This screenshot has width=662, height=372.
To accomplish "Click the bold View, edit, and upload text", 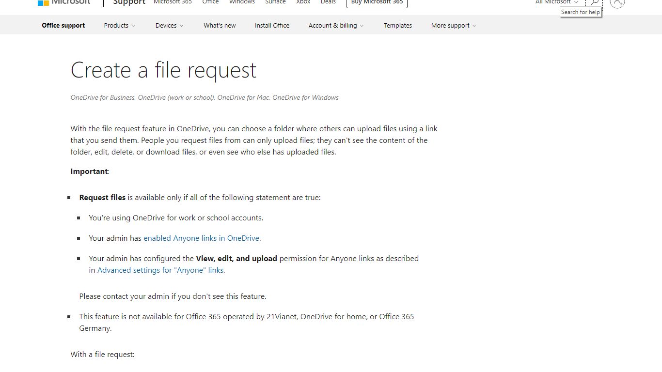I will pos(236,258).
